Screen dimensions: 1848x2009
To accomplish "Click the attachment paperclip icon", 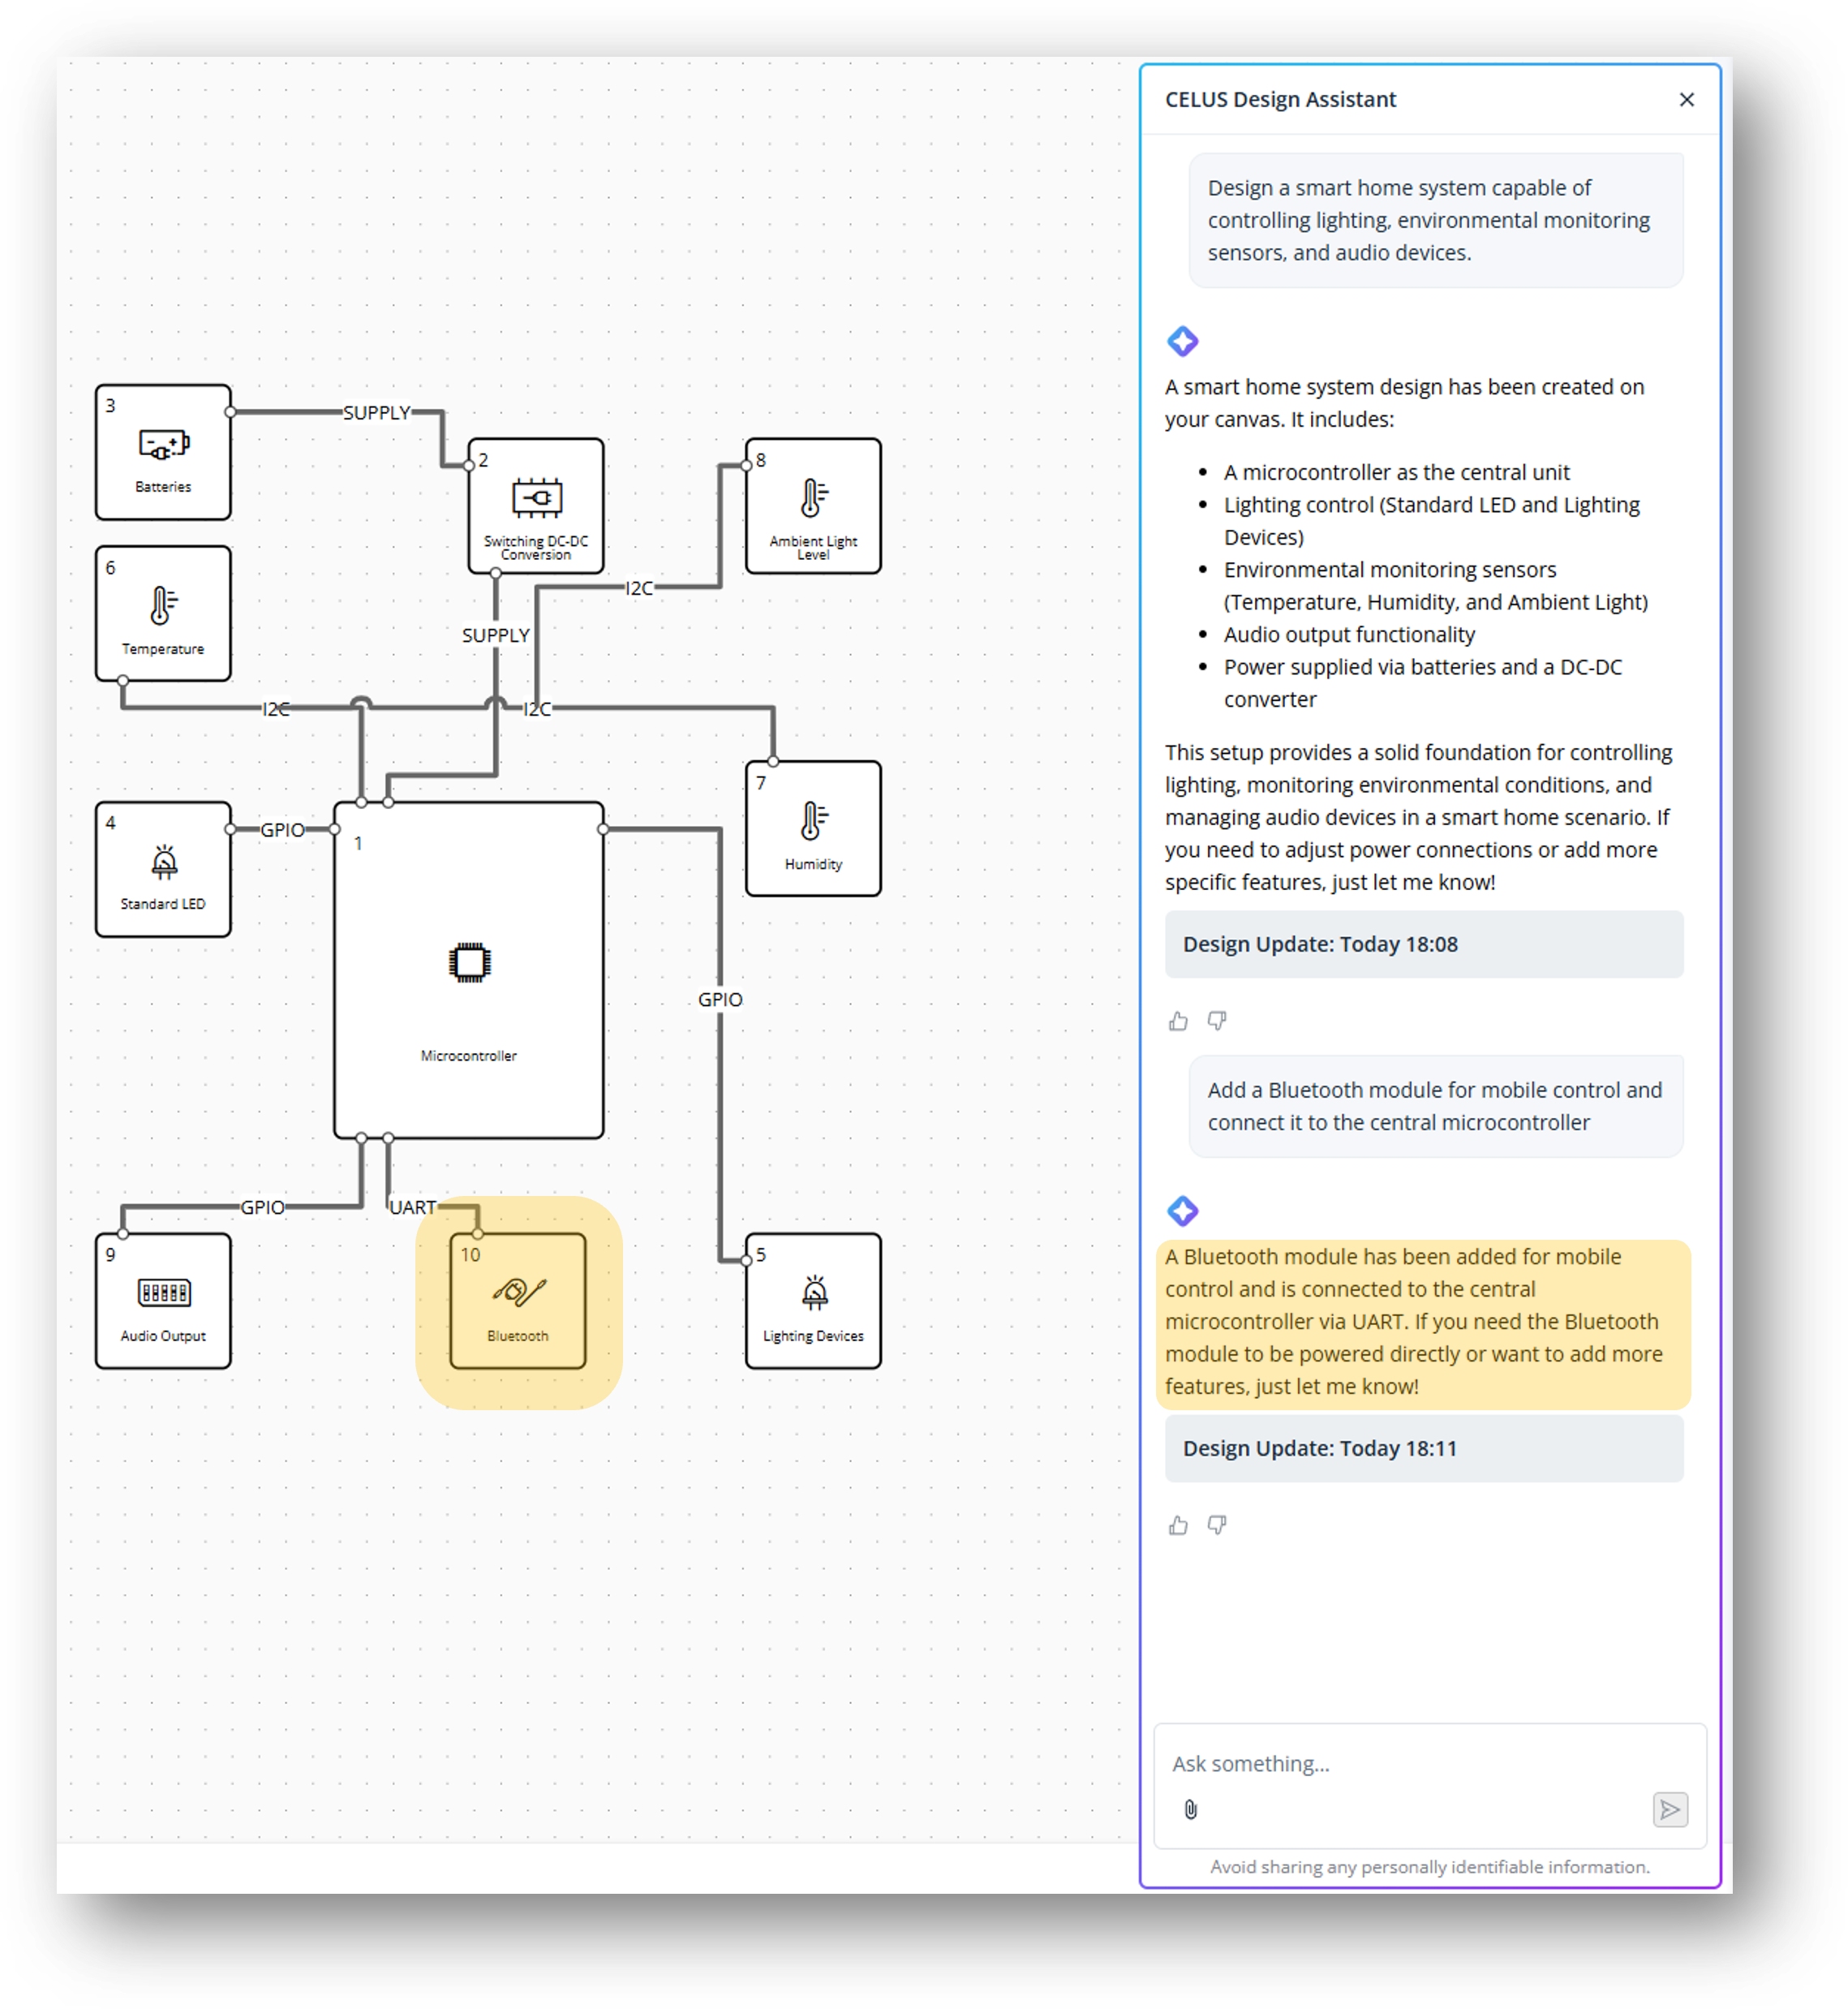I will [1190, 1809].
